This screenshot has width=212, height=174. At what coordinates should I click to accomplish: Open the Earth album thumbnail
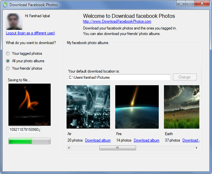click(x=181, y=107)
